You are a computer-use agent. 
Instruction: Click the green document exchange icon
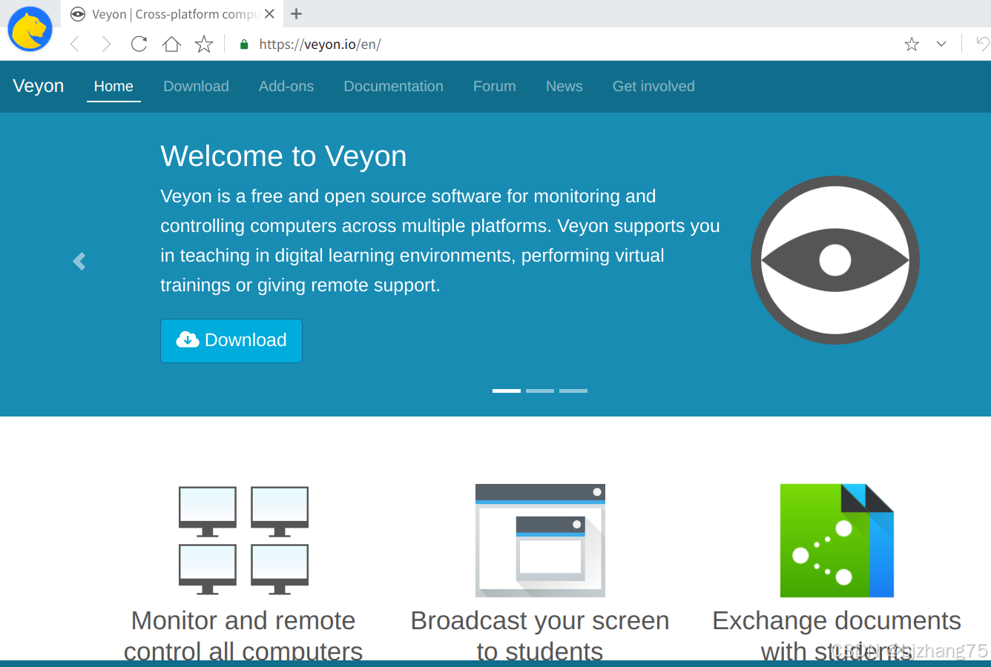(837, 540)
